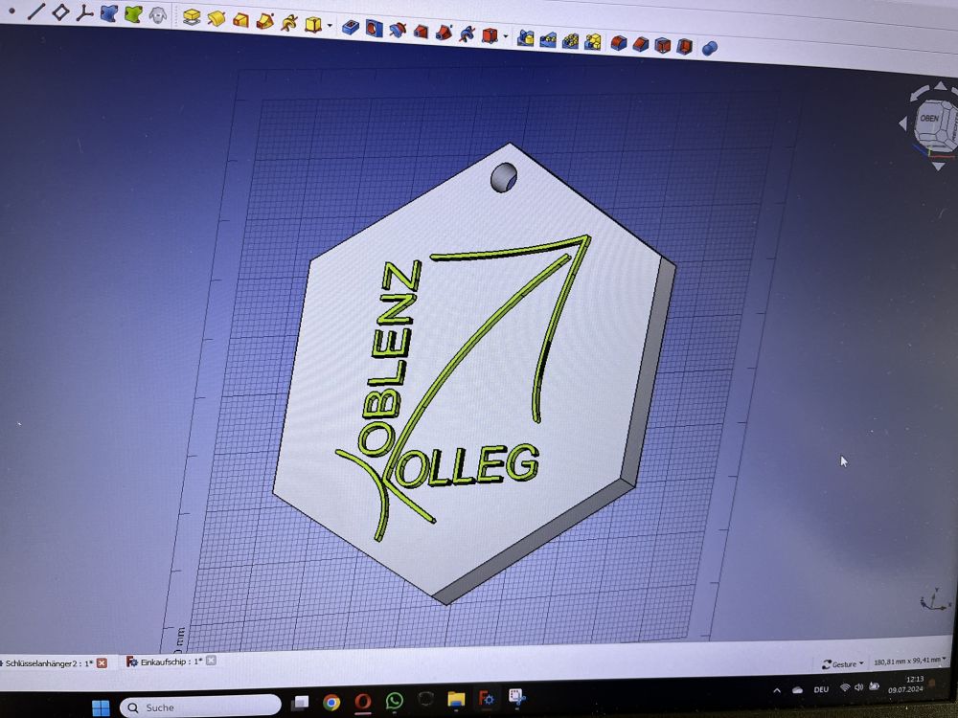Click the yellow Additive box primitive icon
The height and width of the screenshot is (718, 958).
313,25
